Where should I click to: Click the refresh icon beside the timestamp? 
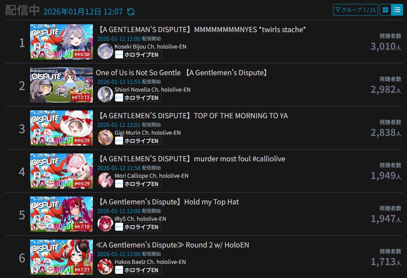coord(131,12)
